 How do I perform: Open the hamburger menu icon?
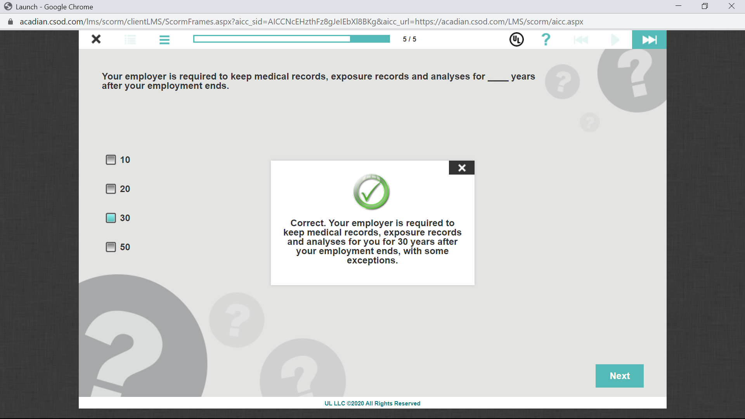pos(165,40)
